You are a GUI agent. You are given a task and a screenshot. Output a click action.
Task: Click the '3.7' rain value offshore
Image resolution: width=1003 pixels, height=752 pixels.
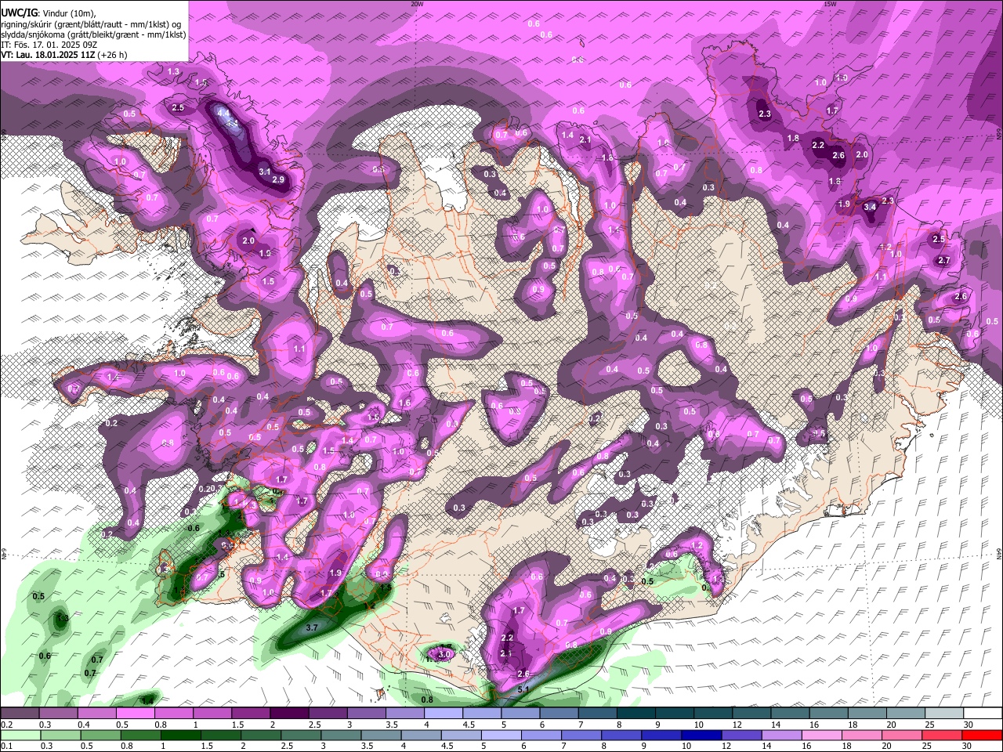(312, 627)
